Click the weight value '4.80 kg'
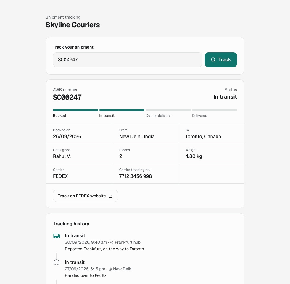Image resolution: width=290 pixels, height=284 pixels. coord(194,156)
